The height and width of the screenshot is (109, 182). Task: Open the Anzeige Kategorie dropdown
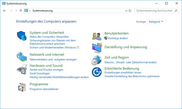156,22
